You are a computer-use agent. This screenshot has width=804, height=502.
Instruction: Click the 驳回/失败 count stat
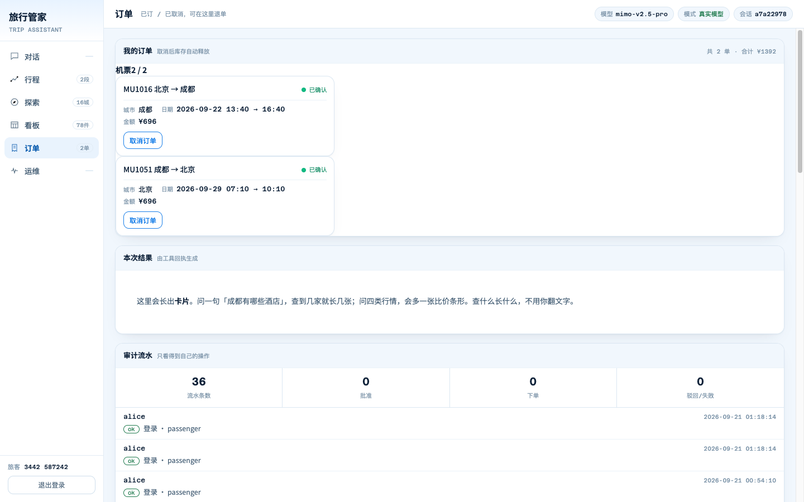click(x=700, y=388)
